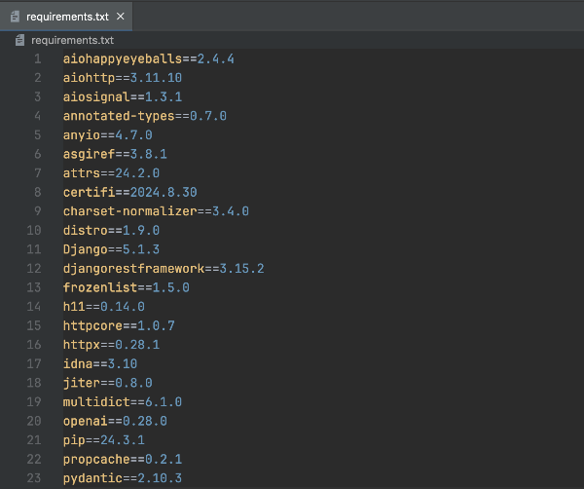Place cursor on asgiref==3.8.1

tap(115, 154)
